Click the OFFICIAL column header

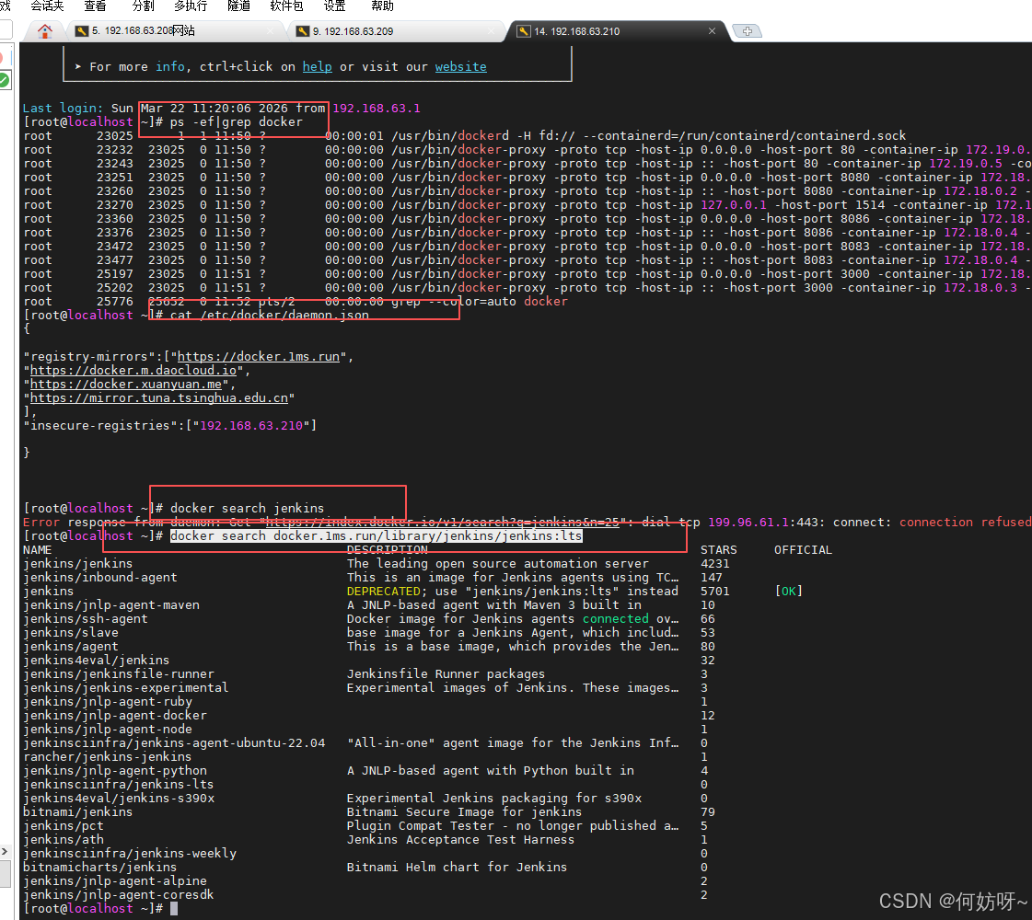[x=803, y=550]
